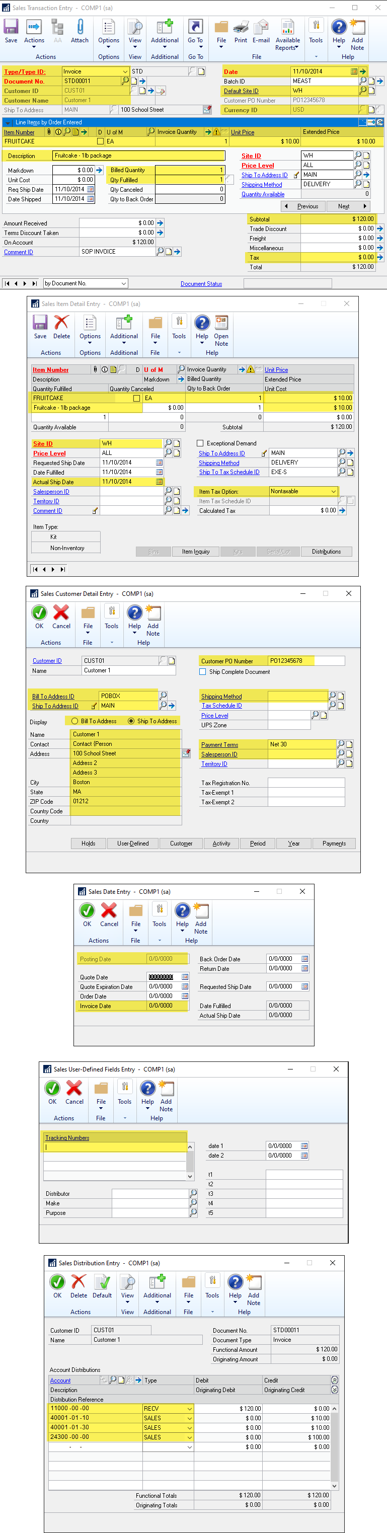The width and height of the screenshot is (387, 1533).
Task: Expand Tools dropdown in Sales Customer Detail Entry
Action: click(x=111, y=642)
